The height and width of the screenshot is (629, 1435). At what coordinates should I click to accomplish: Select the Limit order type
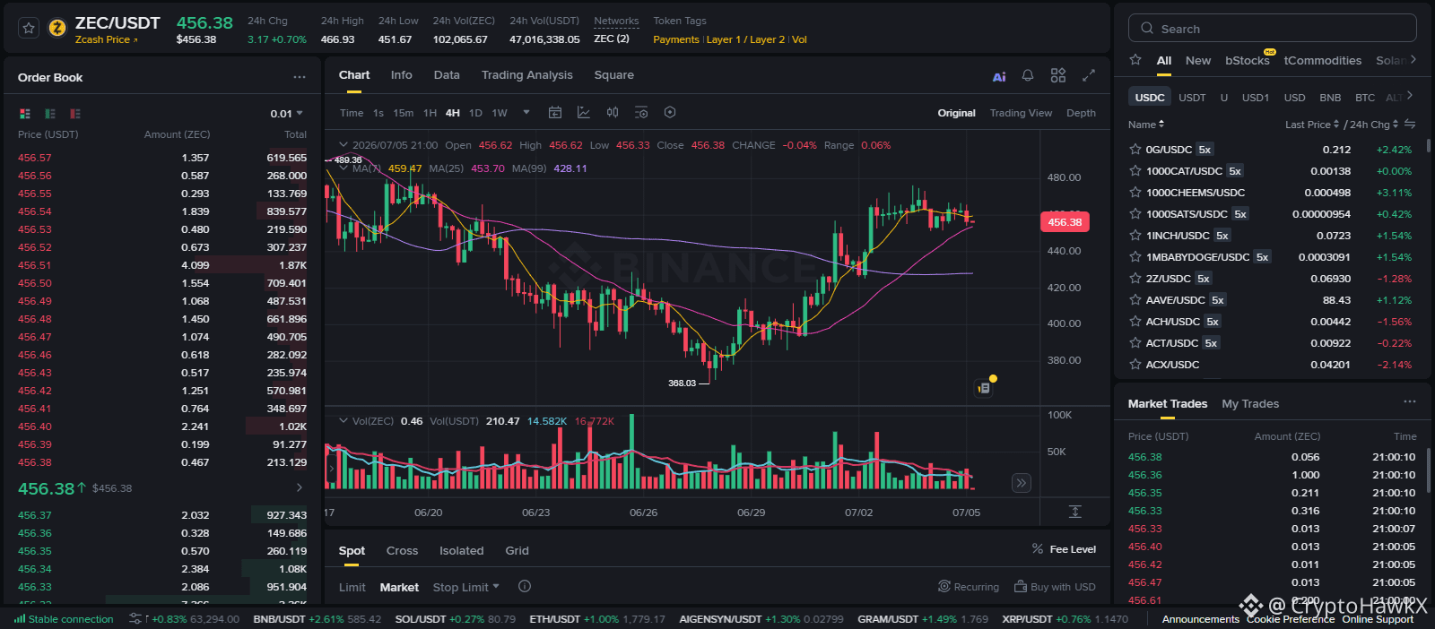coord(352,588)
